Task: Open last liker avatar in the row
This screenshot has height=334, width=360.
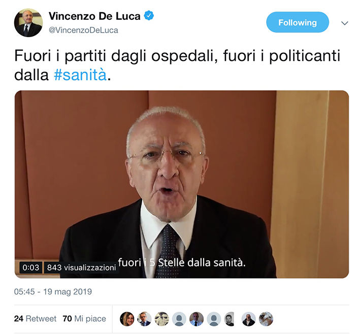Action: pos(266,319)
